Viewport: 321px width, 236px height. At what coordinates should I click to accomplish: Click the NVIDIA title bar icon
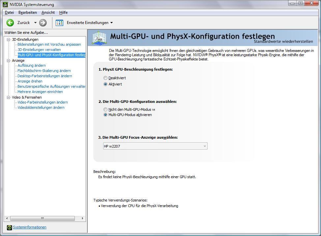[6, 4]
